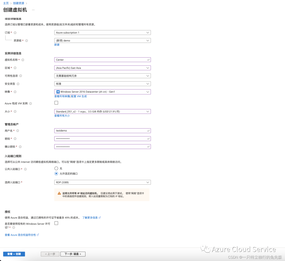Click info icon next to 区域 label

[x=15, y=68]
